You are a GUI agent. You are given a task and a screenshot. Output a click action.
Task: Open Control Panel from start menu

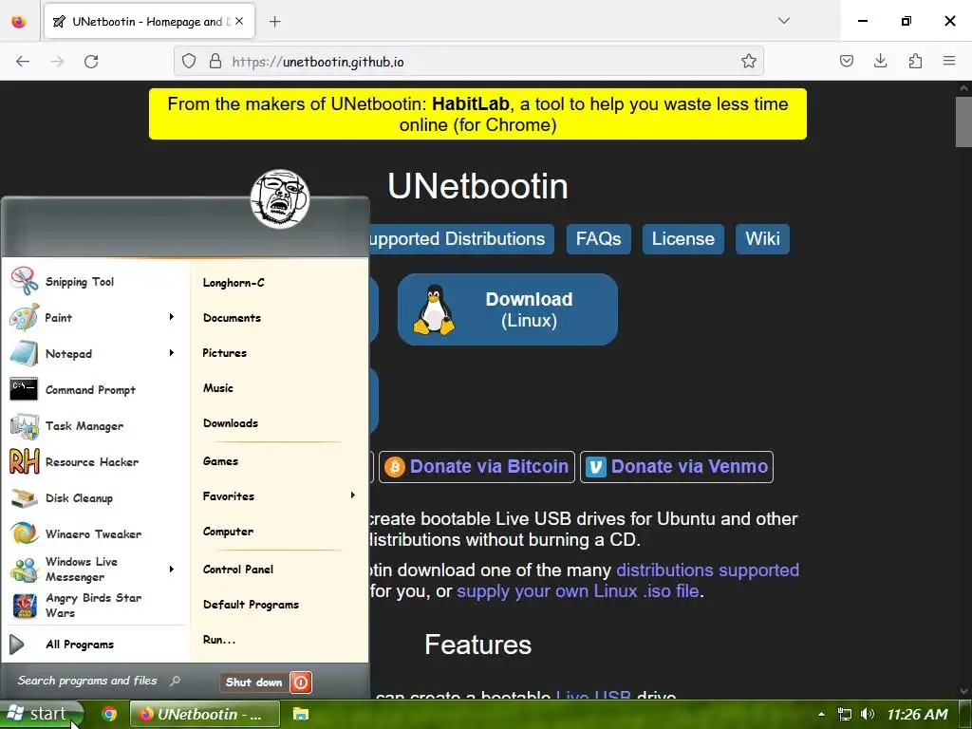click(238, 570)
